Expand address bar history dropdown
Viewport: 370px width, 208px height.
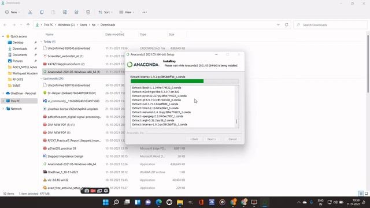point(278,25)
